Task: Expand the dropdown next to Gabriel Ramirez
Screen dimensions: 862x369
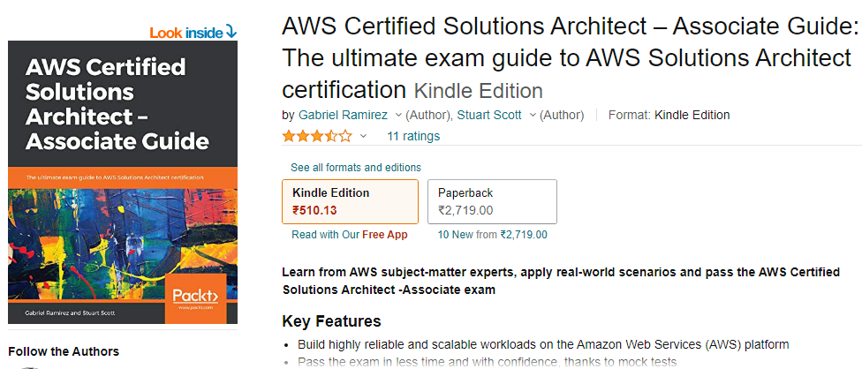Action: tap(398, 115)
